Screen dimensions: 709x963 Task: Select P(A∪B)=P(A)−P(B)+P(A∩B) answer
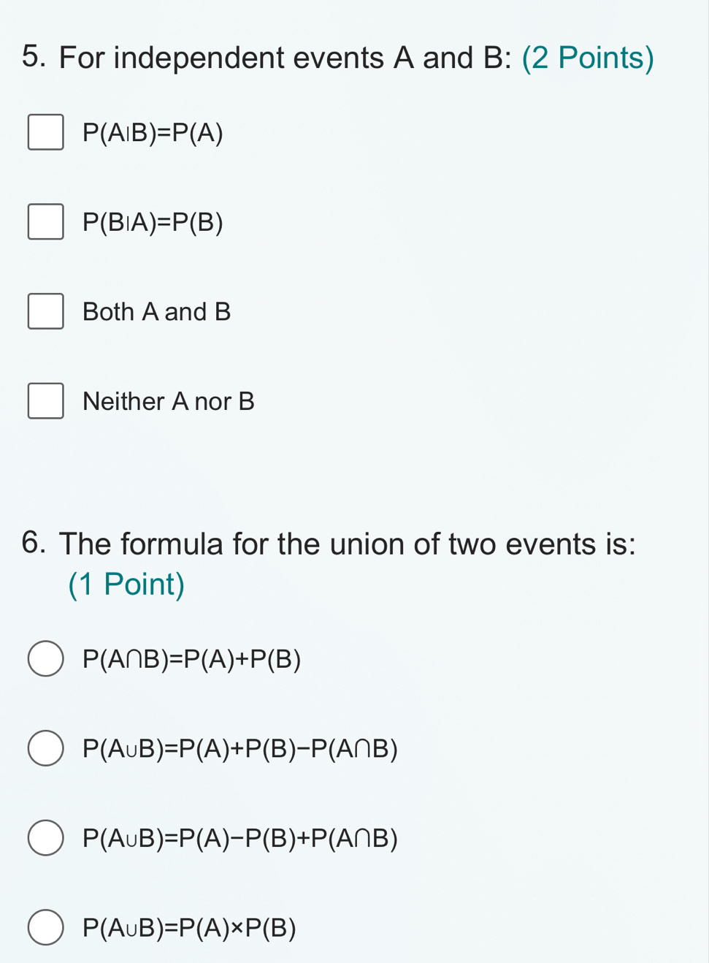[x=45, y=838]
